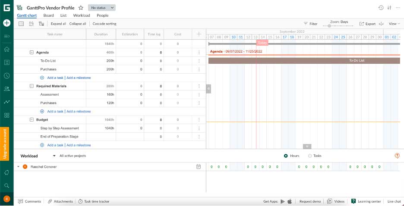Screen dimensions: 404x206
Task: Open the reports graph icon in sidebar
Action: 7,102
